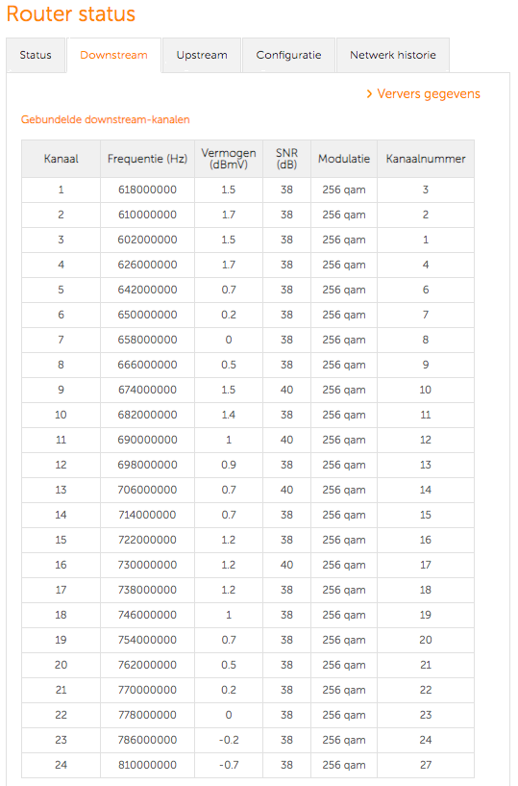Click frequency 674000000 in row 9
518x786 pixels.
(147, 390)
